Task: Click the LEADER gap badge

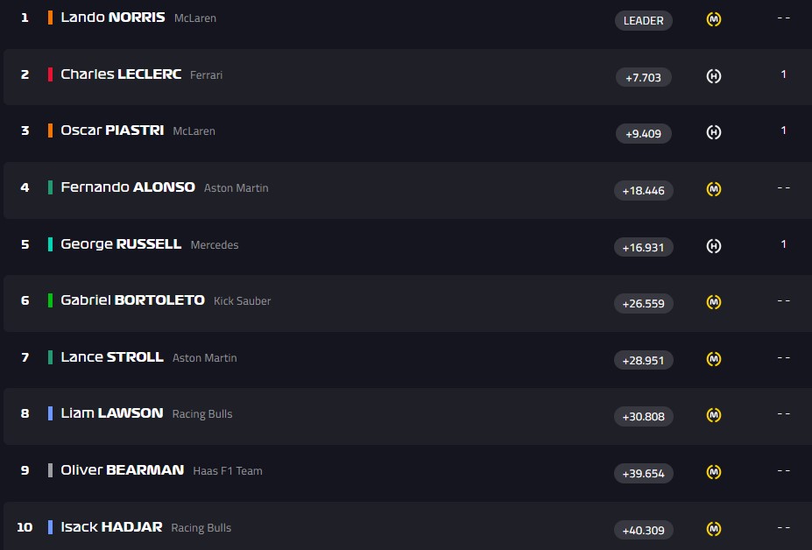Action: pos(643,20)
